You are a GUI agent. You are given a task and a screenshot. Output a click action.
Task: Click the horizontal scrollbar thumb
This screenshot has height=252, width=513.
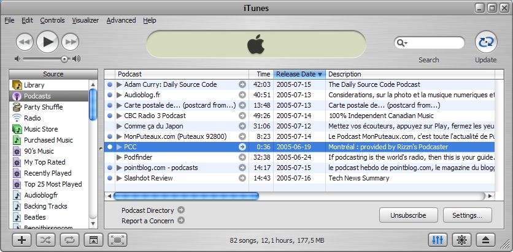[186, 196]
